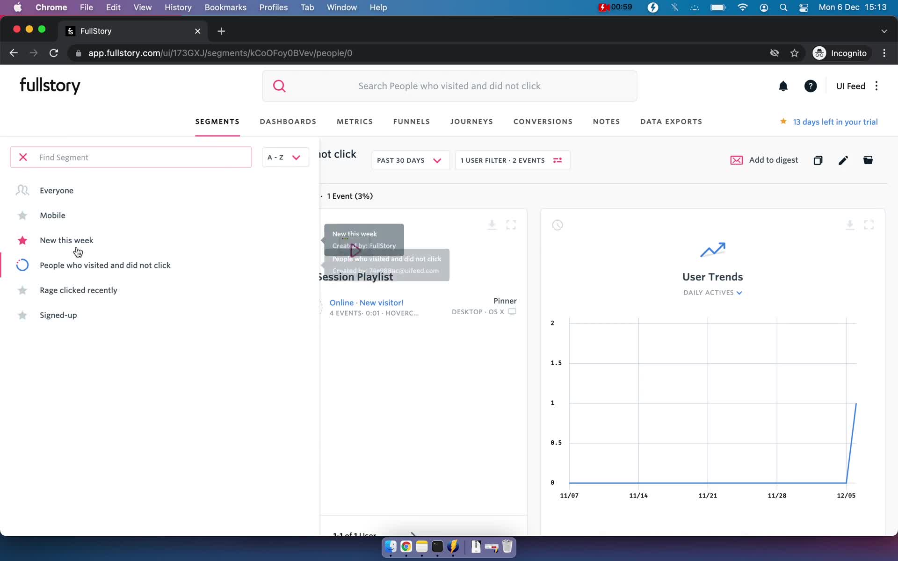Reload the page in Chrome
The image size is (898, 561).
point(54,53)
